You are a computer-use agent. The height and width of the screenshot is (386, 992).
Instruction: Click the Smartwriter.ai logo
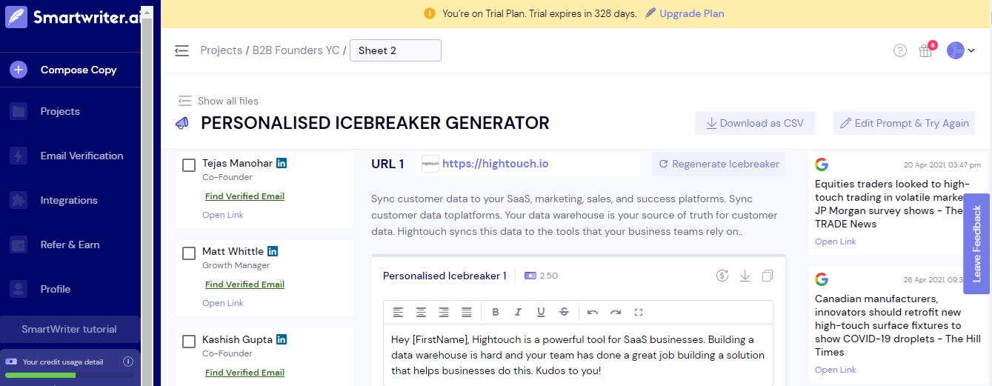(72, 17)
